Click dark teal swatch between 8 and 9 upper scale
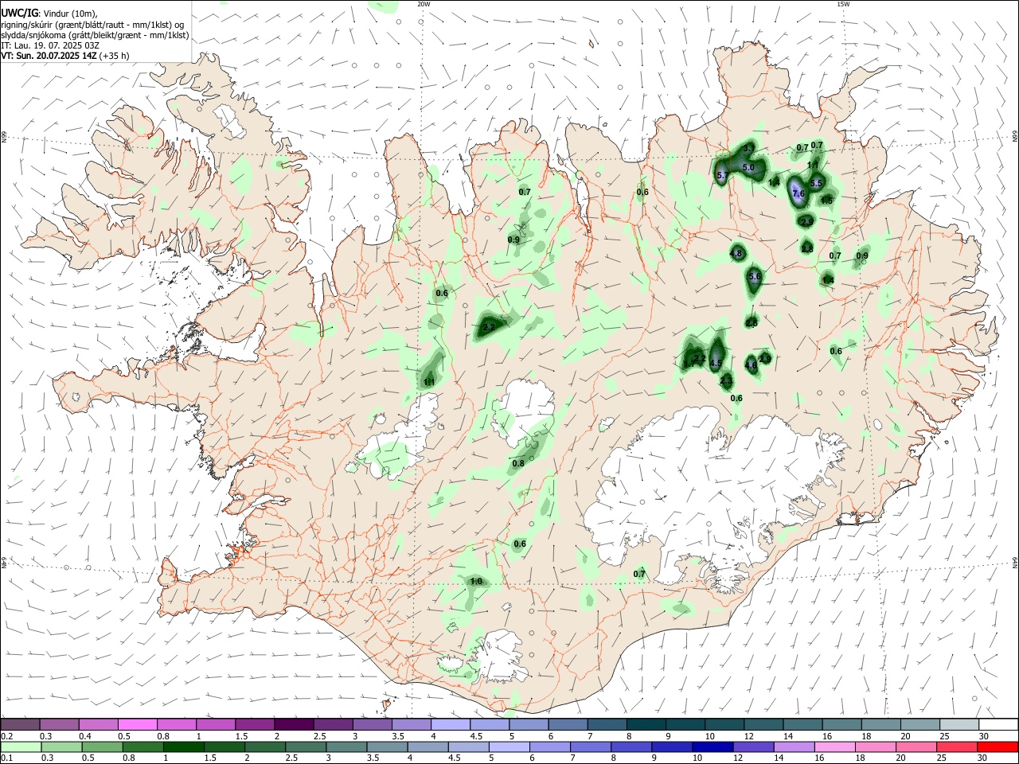This screenshot has width=1019, height=764. click(646, 724)
